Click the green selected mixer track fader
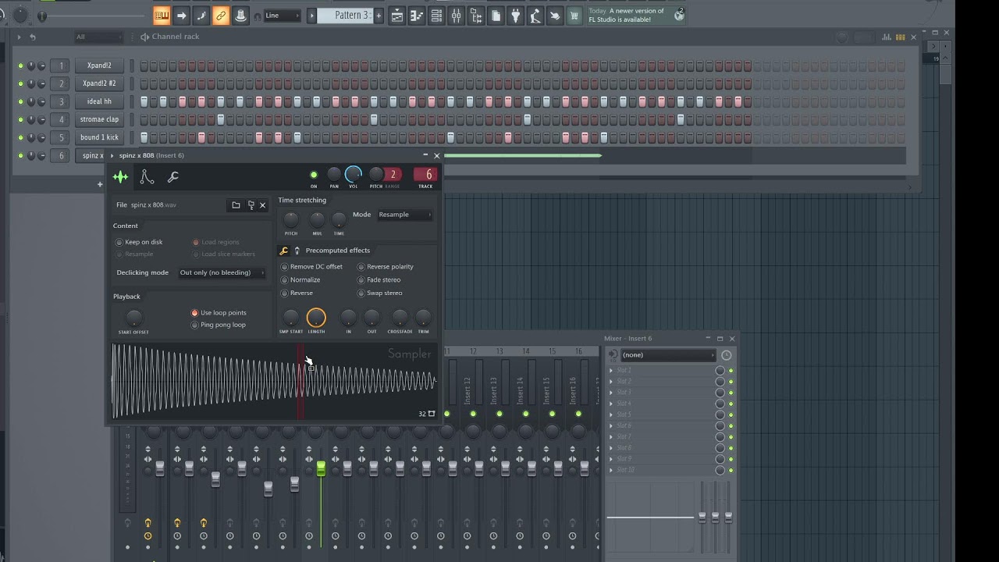 coord(321,468)
